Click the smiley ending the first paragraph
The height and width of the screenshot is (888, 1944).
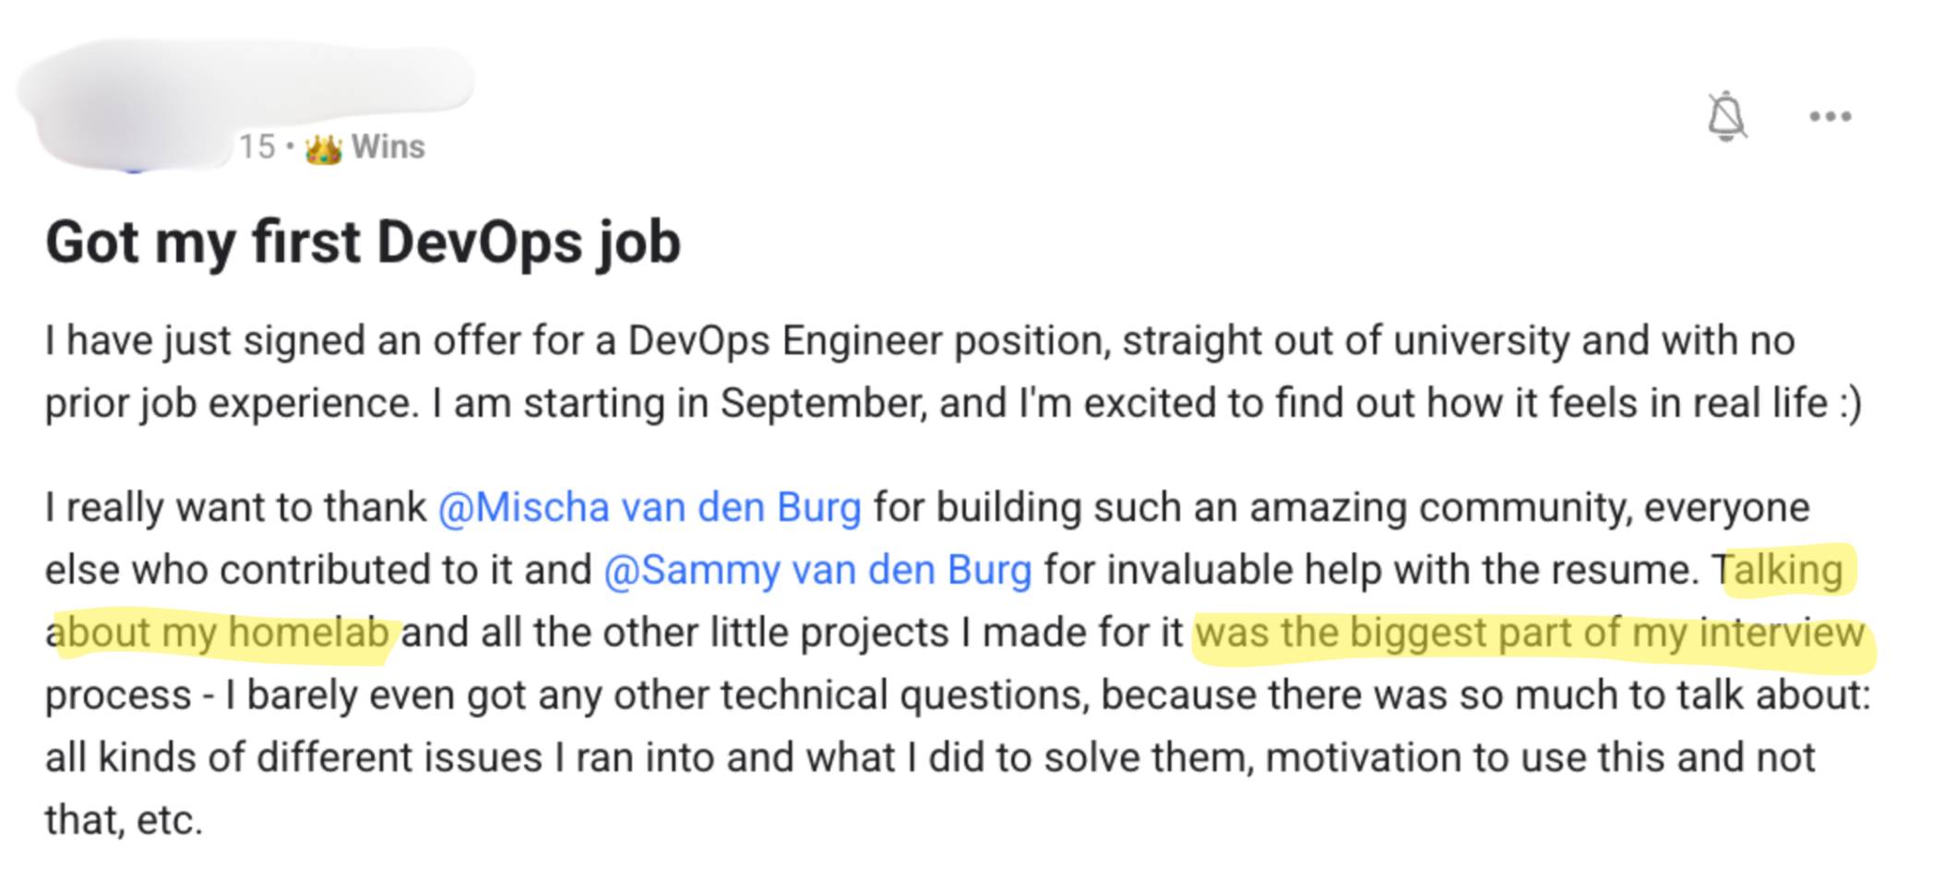click(x=1849, y=403)
